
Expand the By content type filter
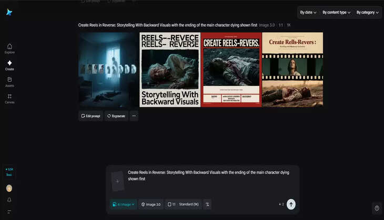click(336, 13)
